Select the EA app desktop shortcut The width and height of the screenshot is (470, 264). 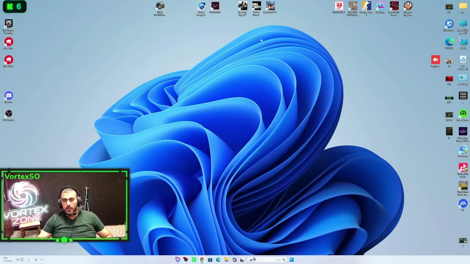pyautogui.click(x=463, y=205)
